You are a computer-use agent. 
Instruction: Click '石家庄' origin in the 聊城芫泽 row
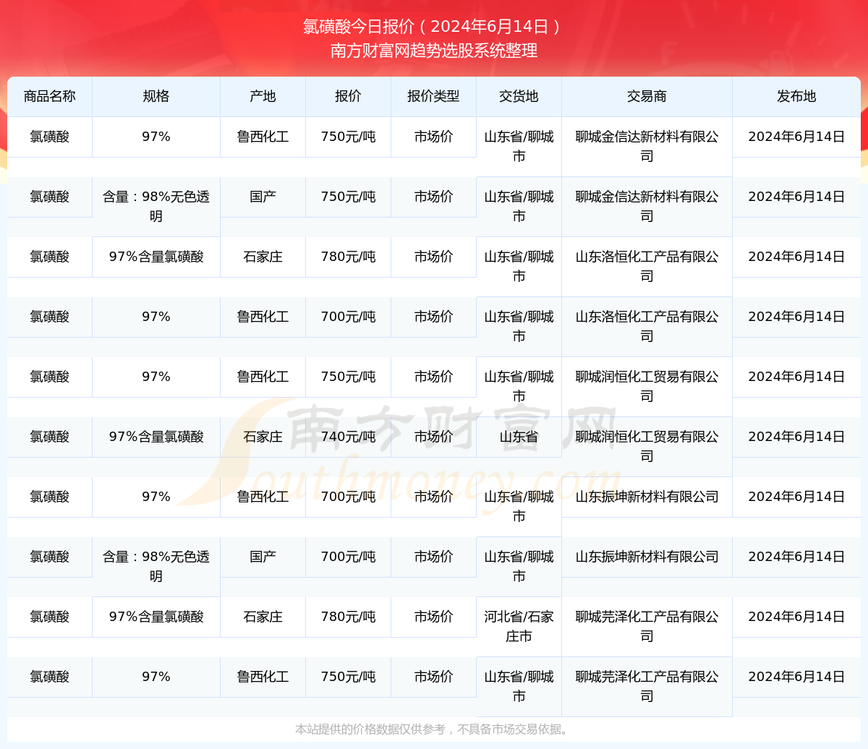tap(263, 617)
